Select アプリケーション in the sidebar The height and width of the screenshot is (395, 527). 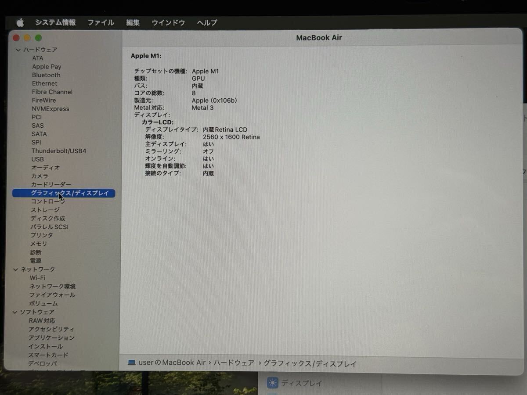(x=51, y=338)
